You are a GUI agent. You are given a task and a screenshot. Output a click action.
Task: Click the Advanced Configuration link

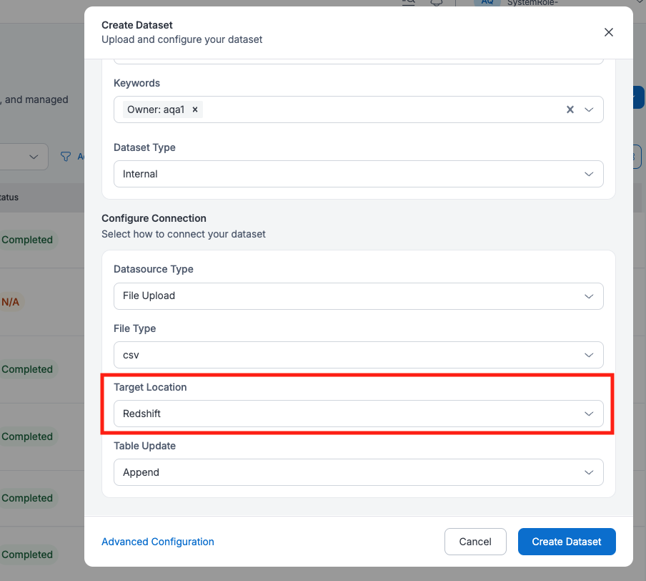click(x=158, y=542)
